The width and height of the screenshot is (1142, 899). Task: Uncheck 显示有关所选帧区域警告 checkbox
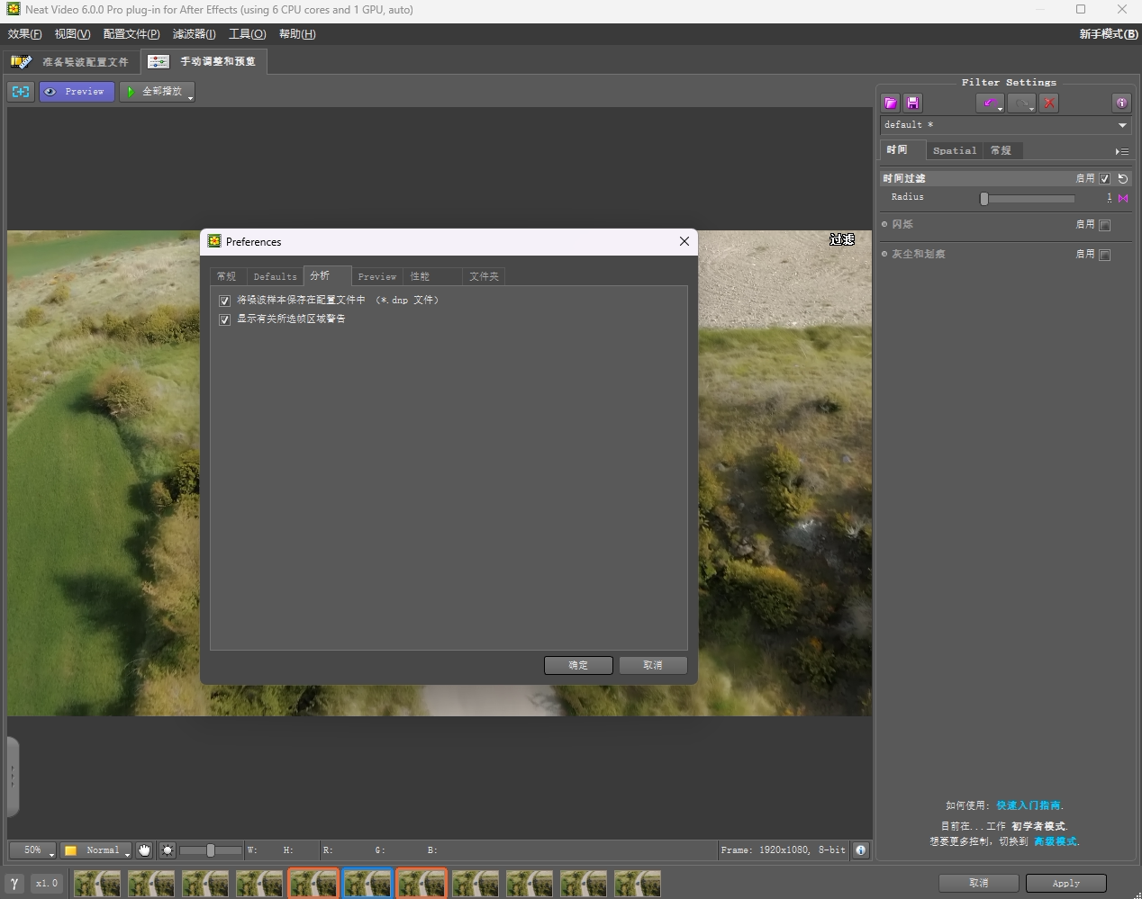pos(224,319)
